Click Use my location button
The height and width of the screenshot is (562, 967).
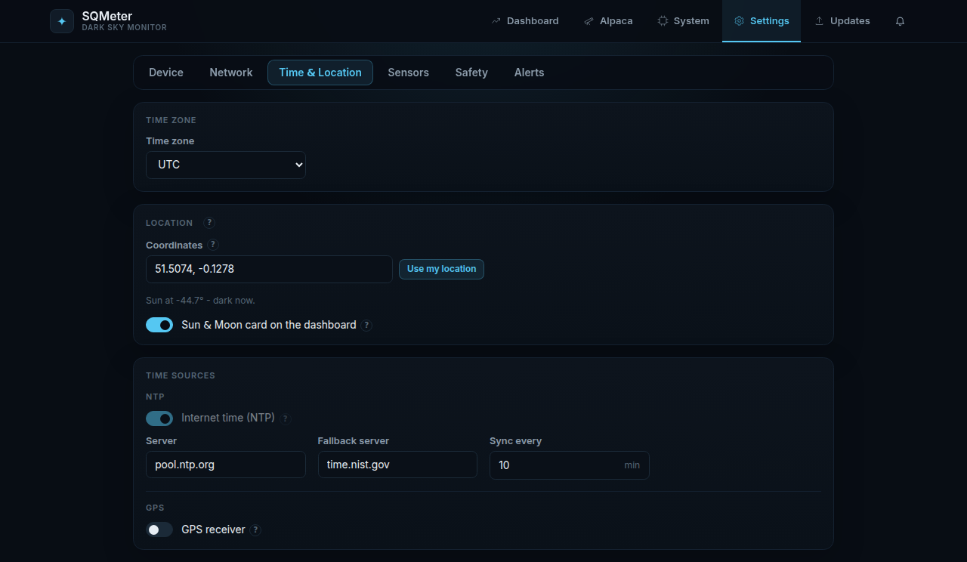[441, 269]
